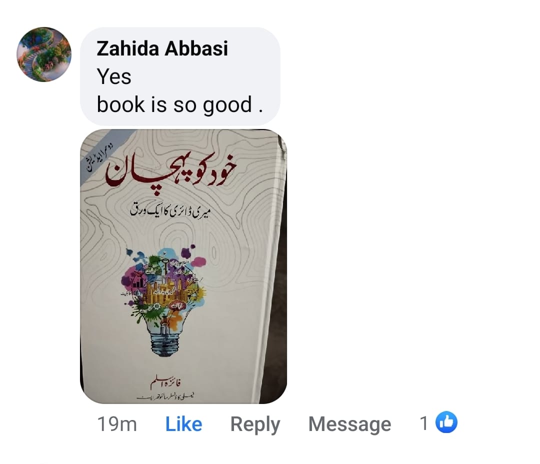This screenshot has width=540, height=464.
Task: Like the comment by Zahida Abbasi
Action: (x=183, y=423)
